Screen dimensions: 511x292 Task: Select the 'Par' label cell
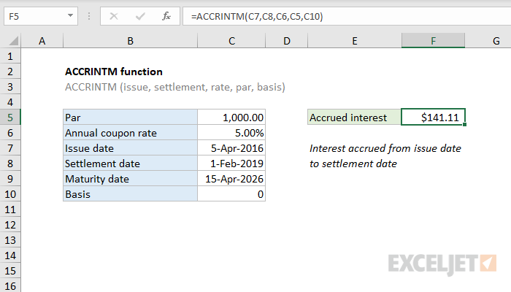tap(131, 118)
